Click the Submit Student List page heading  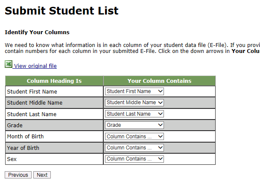(x=61, y=11)
